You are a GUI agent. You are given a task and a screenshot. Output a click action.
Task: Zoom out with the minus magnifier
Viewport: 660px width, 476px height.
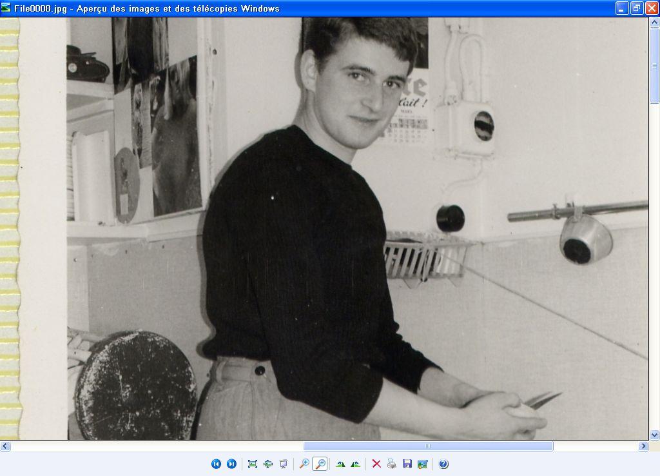pyautogui.click(x=320, y=464)
